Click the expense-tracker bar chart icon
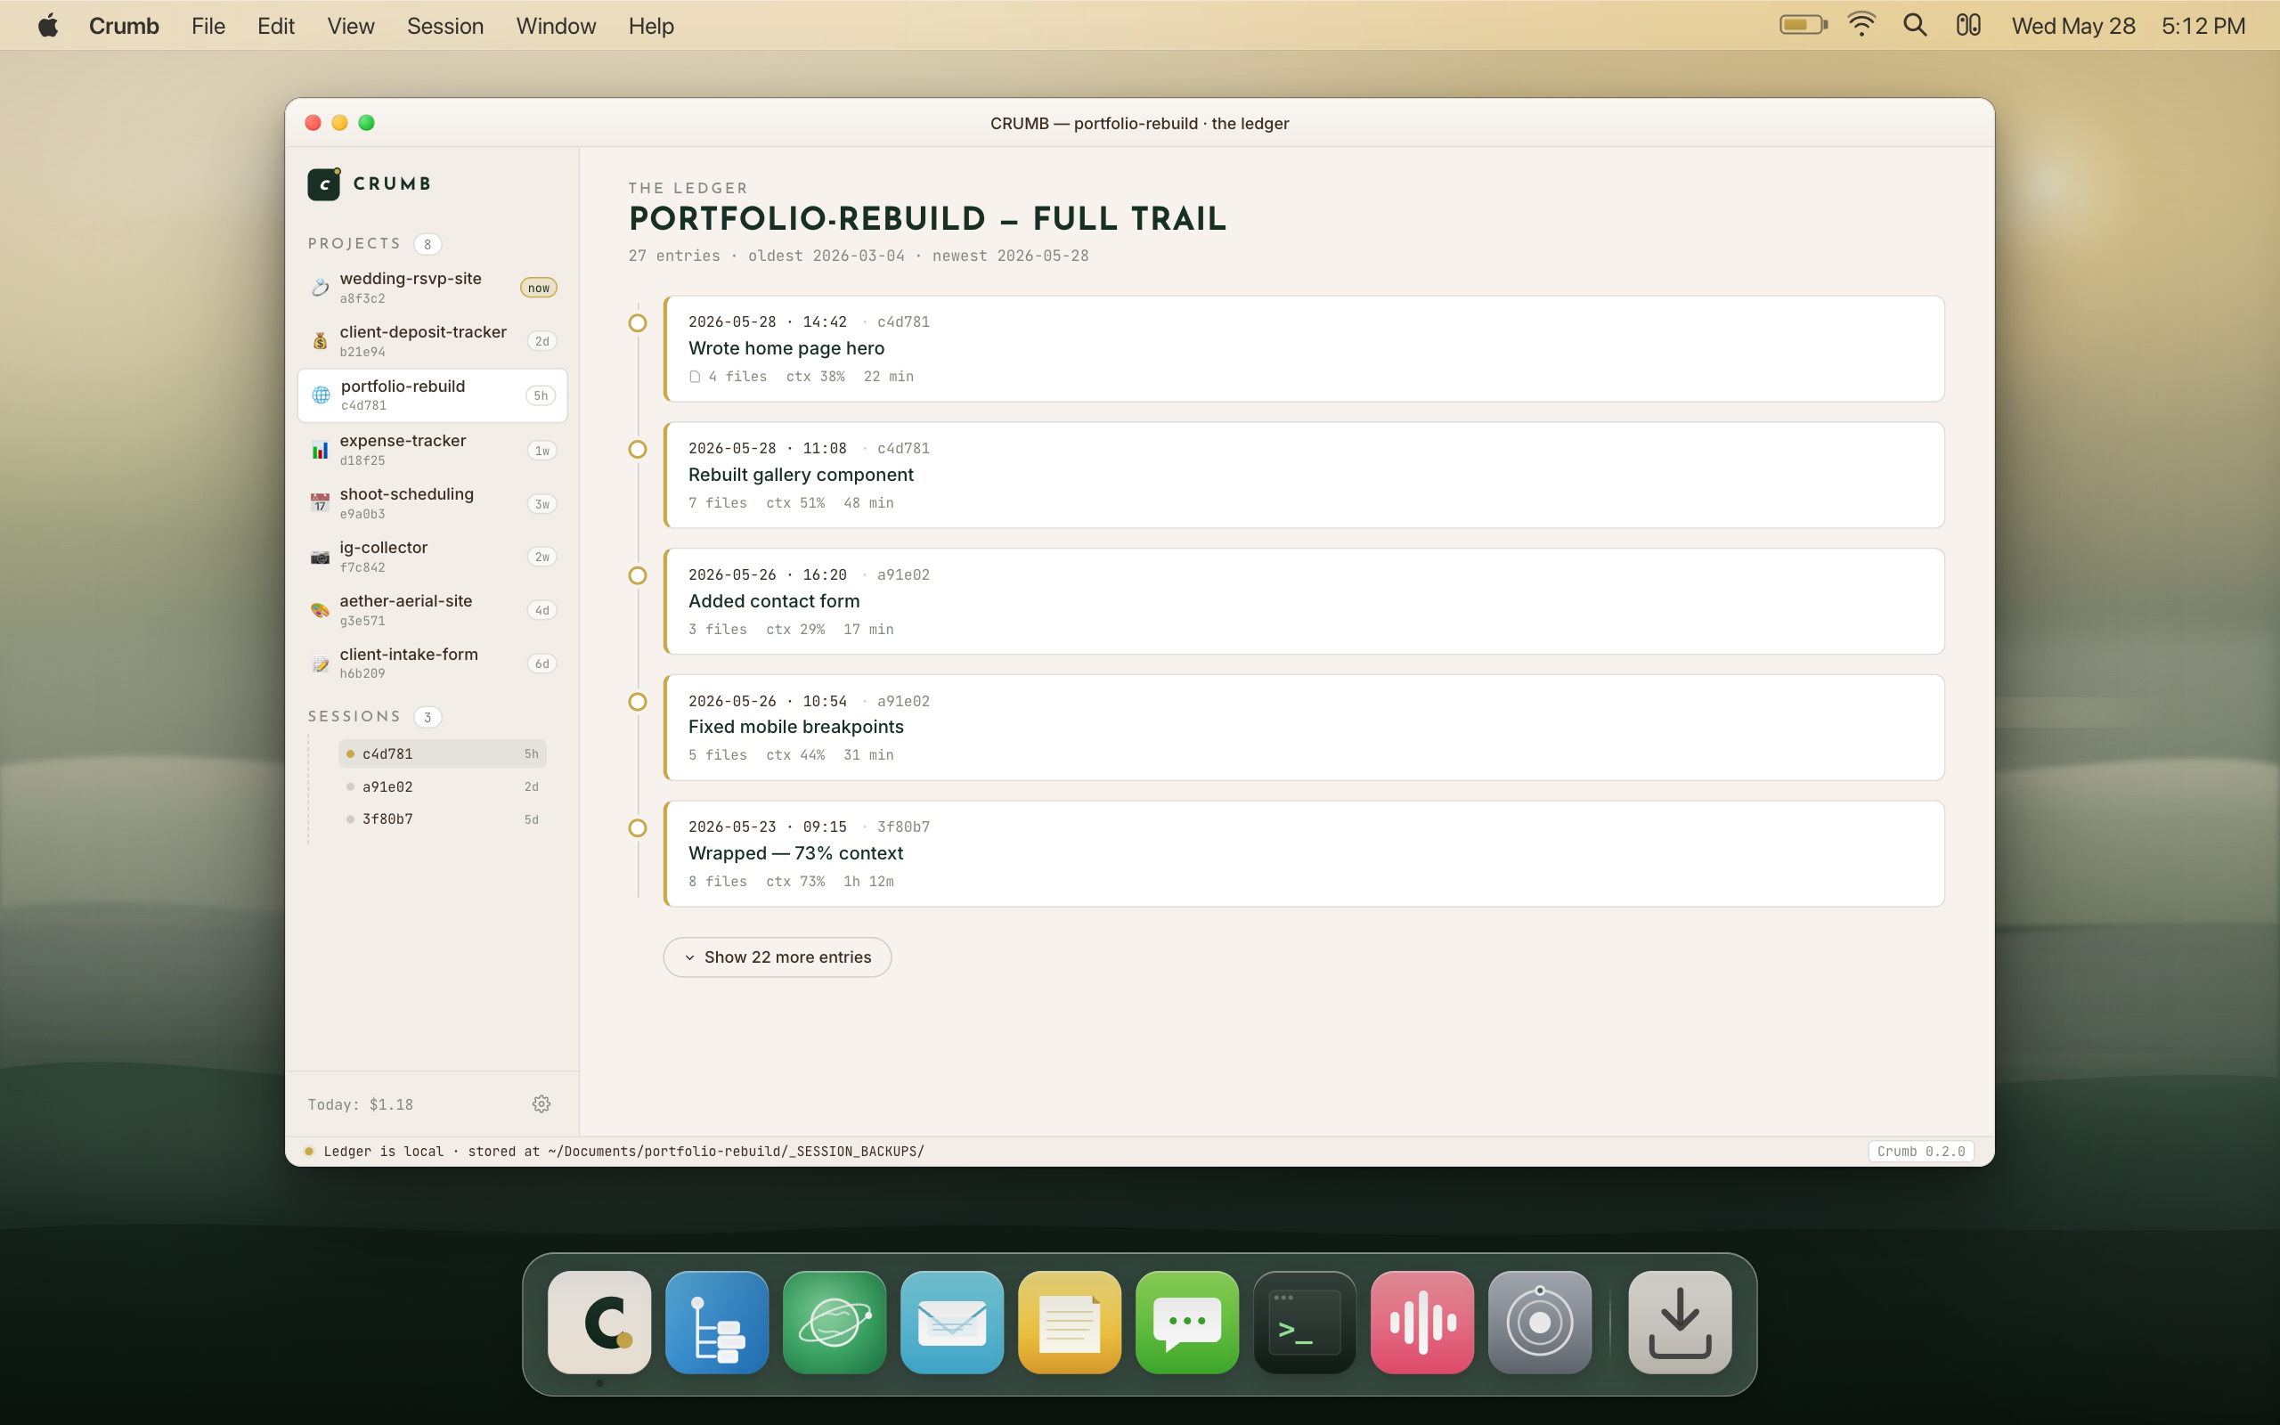Image resolution: width=2280 pixels, height=1425 pixels. [x=321, y=451]
